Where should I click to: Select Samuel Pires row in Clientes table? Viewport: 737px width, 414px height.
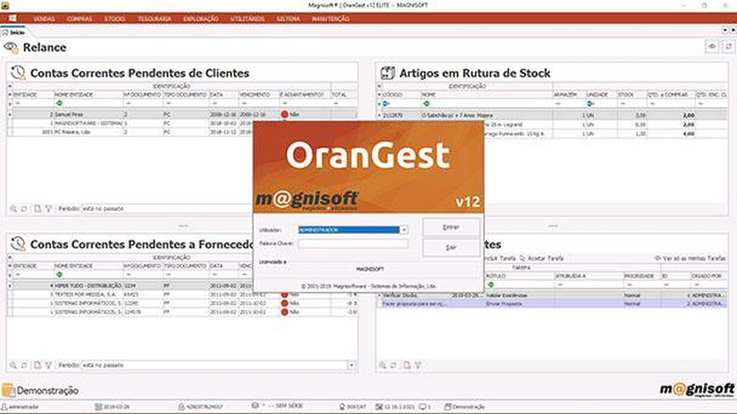(x=182, y=114)
